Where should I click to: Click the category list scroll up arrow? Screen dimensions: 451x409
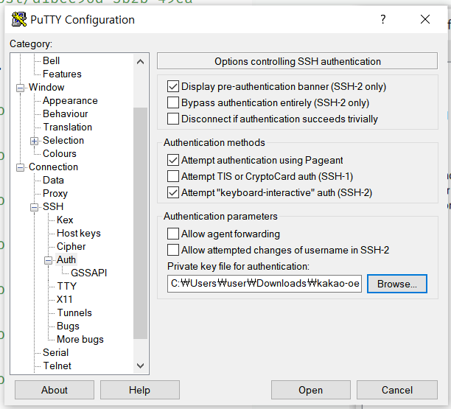(140, 62)
